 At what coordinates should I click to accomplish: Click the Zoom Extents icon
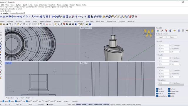point(36,24)
